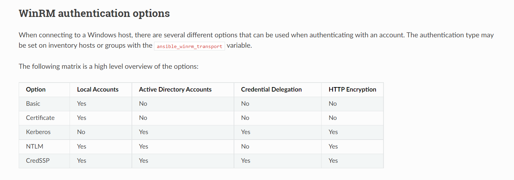Select the NTLM option row label
514x180 pixels.
pyautogui.click(x=35, y=146)
